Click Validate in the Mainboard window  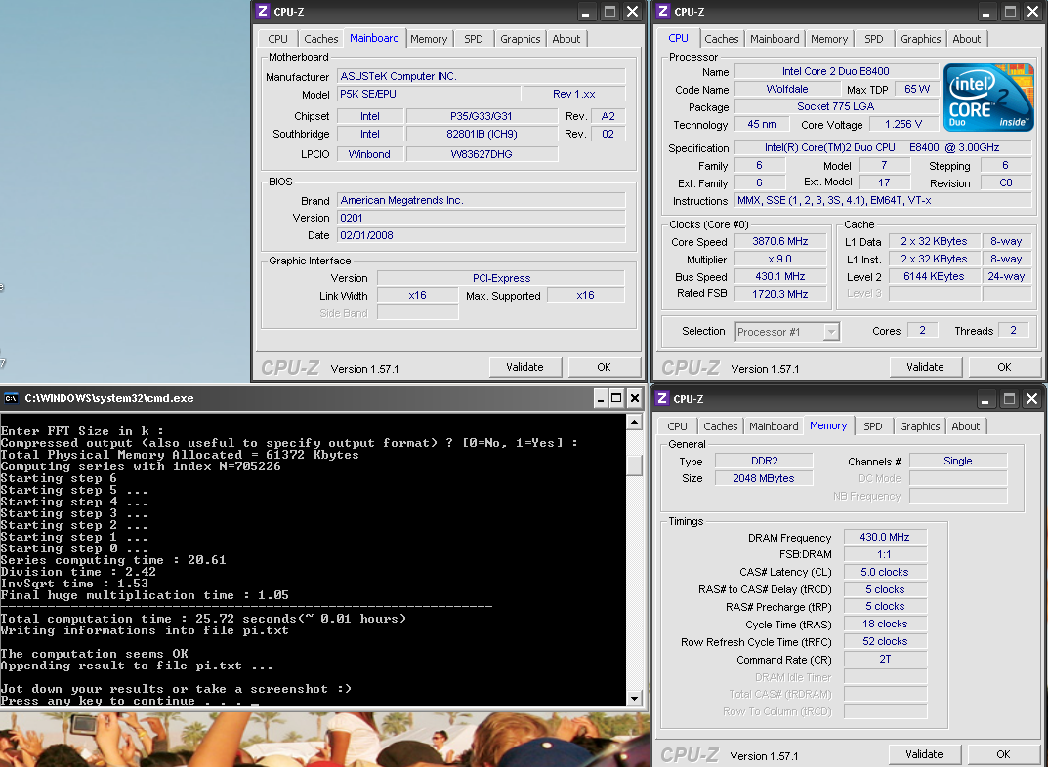(524, 367)
